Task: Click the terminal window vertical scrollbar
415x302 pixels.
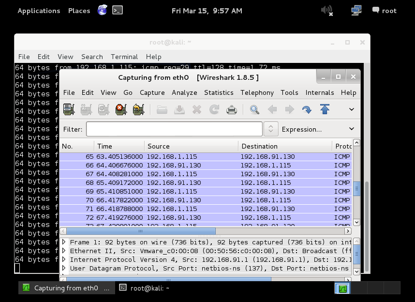Action: click(x=367, y=226)
